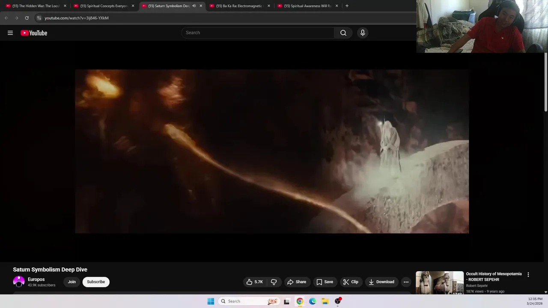This screenshot has height=308, width=548.
Task: Share this video
Action: (x=297, y=282)
